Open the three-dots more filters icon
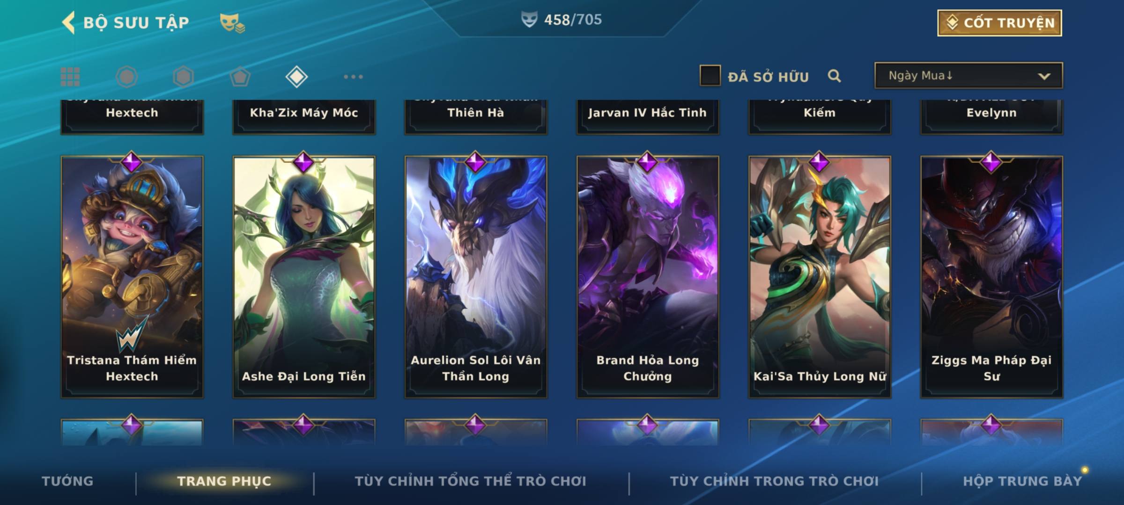The image size is (1124, 505). tap(353, 77)
